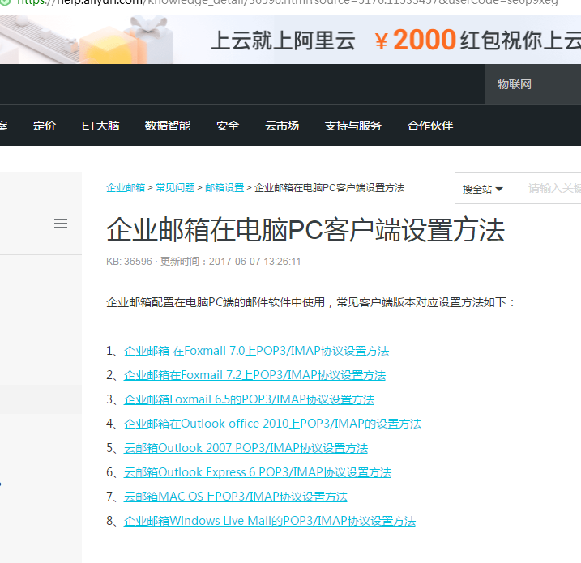Click breadcrumb text 企业邮箱在电脑PC客户端设置方法
Viewport: 581px width, 563px height.
(x=330, y=188)
